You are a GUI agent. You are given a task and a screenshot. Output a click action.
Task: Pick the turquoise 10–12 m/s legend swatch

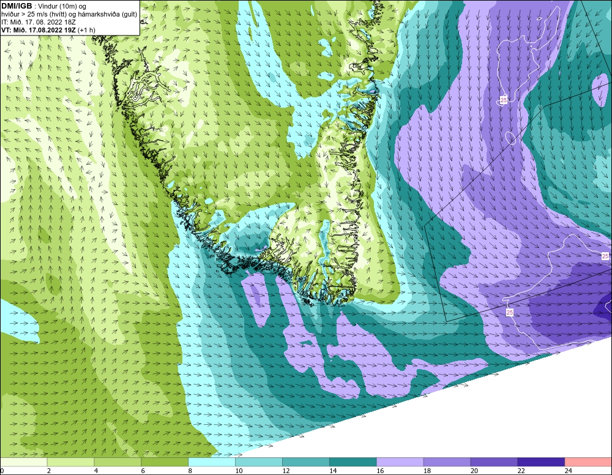point(259,462)
